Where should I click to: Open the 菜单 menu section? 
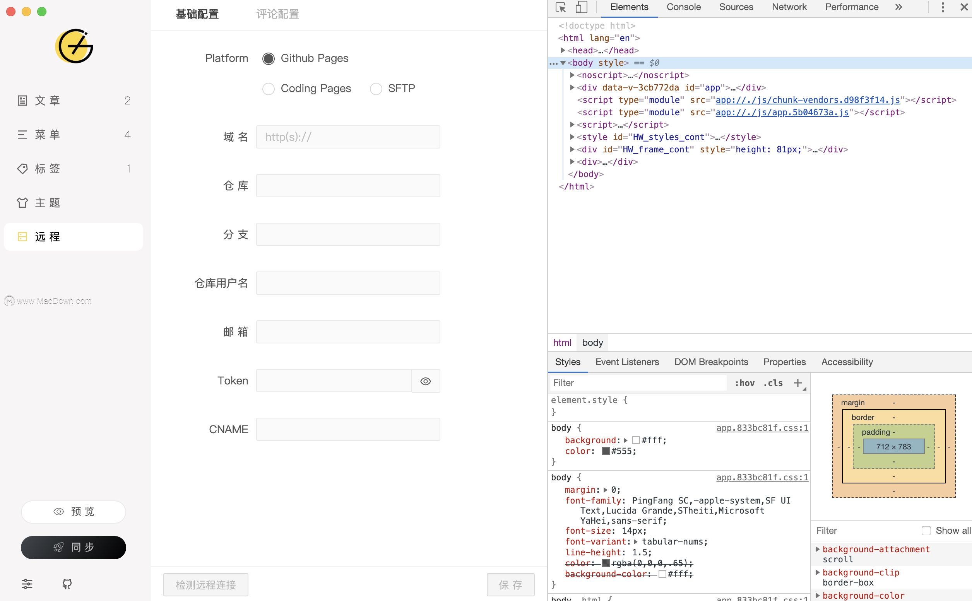point(74,135)
